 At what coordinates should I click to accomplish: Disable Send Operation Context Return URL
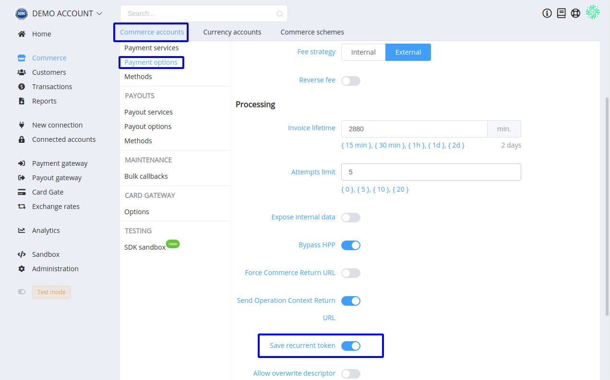click(351, 301)
